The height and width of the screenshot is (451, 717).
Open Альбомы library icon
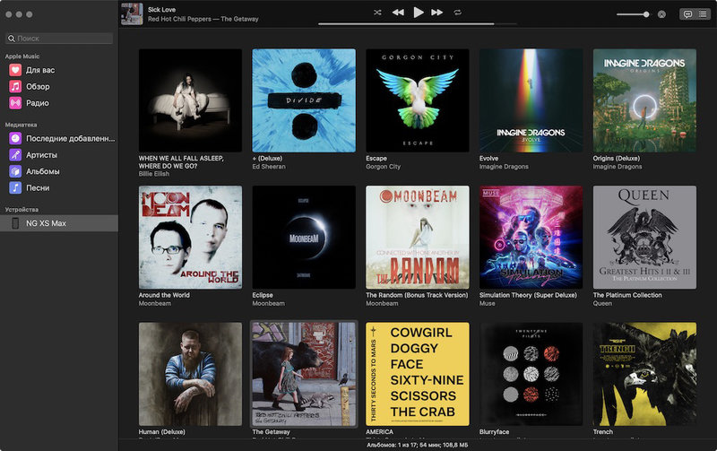[x=15, y=171]
